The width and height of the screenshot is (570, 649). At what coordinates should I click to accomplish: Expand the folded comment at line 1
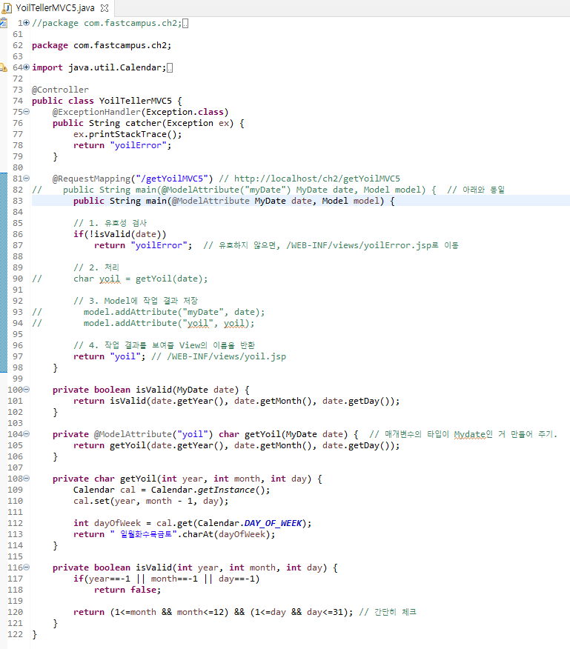point(27,23)
